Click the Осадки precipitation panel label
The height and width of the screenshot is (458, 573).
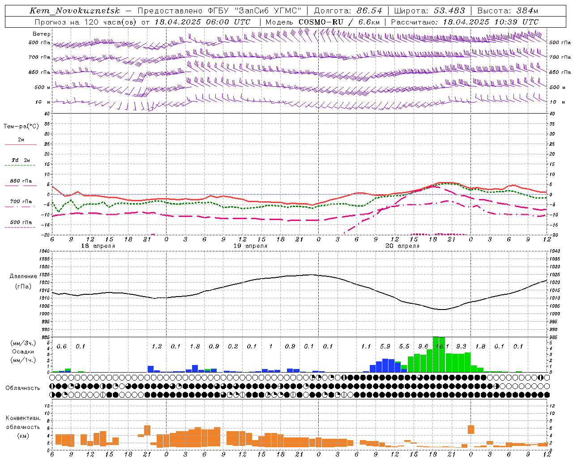[x=23, y=352]
